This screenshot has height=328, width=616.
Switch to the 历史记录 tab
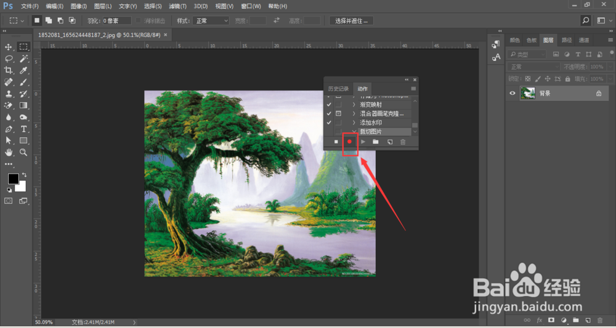[338, 89]
